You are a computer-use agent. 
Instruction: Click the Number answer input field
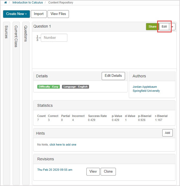tap(54, 38)
